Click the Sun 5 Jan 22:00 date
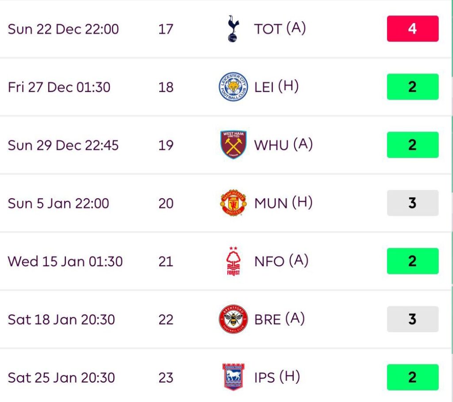 58,203
